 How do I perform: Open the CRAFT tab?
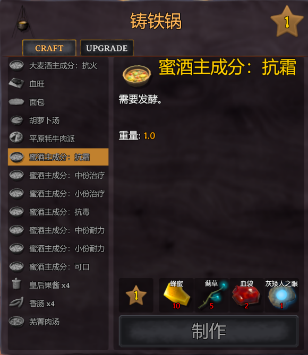click(49, 48)
